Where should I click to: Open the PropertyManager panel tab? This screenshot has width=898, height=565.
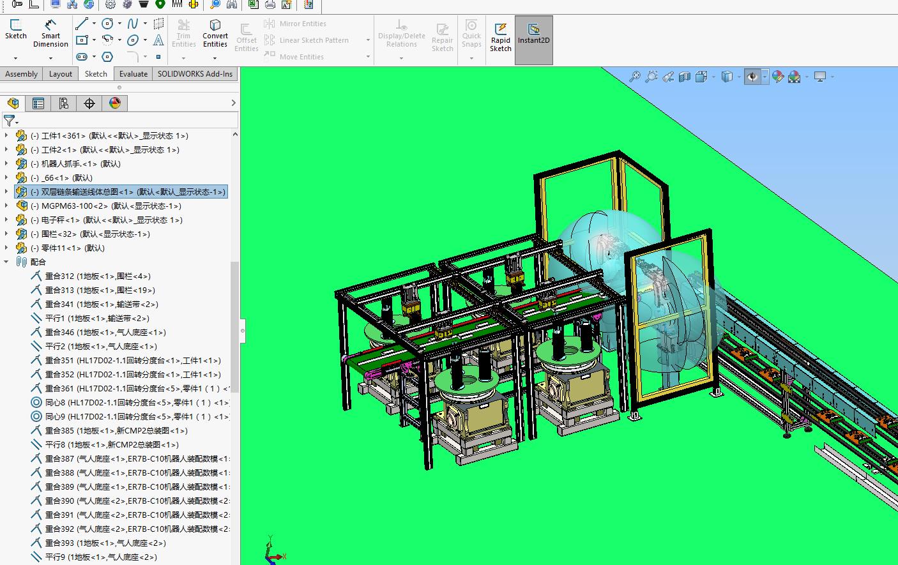coord(38,103)
